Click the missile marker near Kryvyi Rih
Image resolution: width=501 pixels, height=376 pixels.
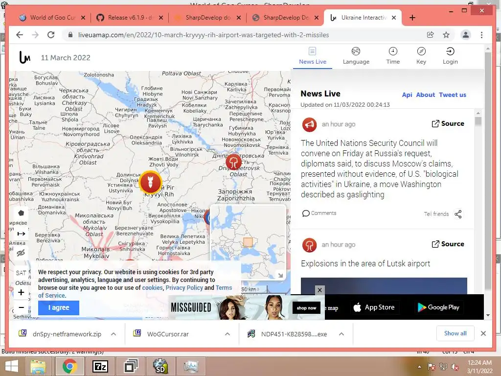(151, 182)
